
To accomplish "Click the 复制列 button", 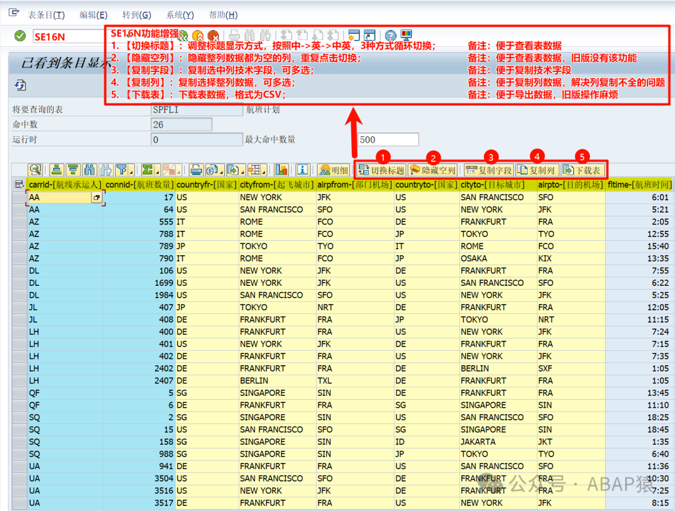I will [x=537, y=170].
